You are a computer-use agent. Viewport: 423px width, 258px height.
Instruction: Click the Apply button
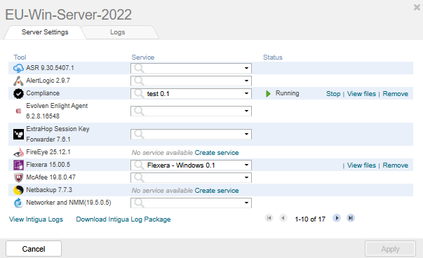point(390,249)
